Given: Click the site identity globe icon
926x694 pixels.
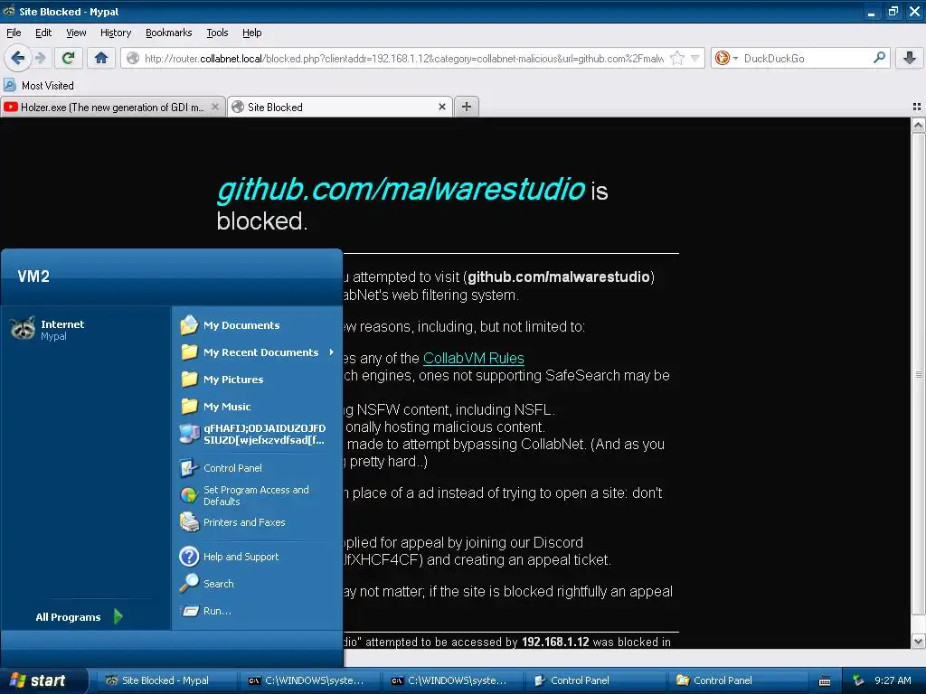Looking at the screenshot, I should point(133,58).
